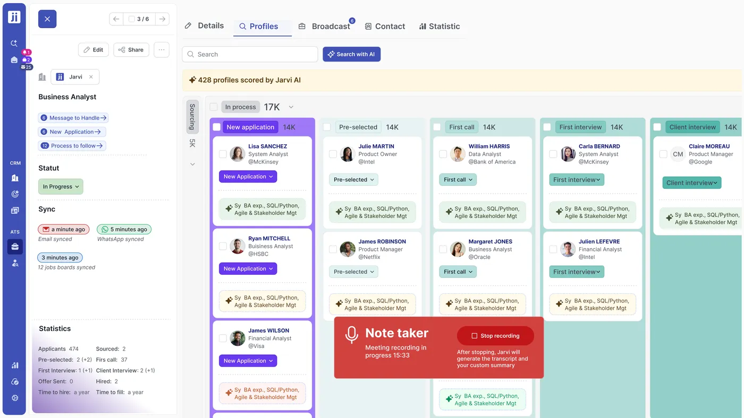Expand Julie MARTIN's Pre-selected stage dropdown
The image size is (744, 418).
(353, 180)
